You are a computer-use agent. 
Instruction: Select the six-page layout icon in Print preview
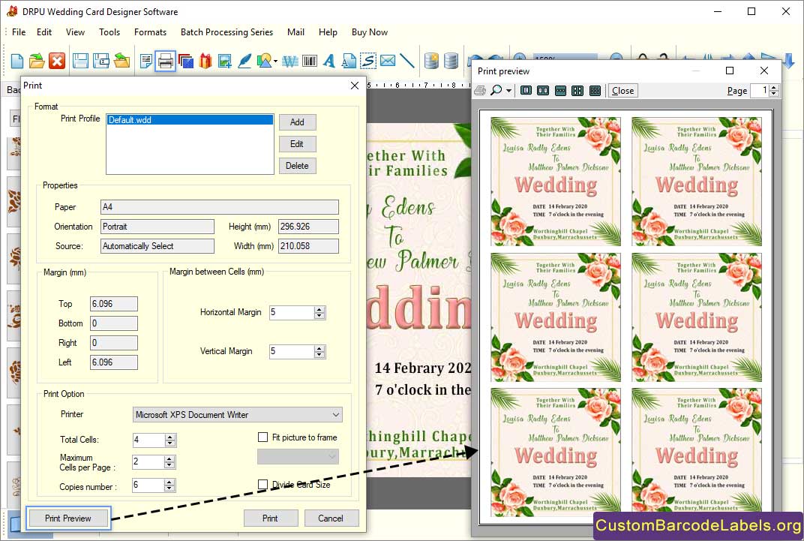point(595,91)
